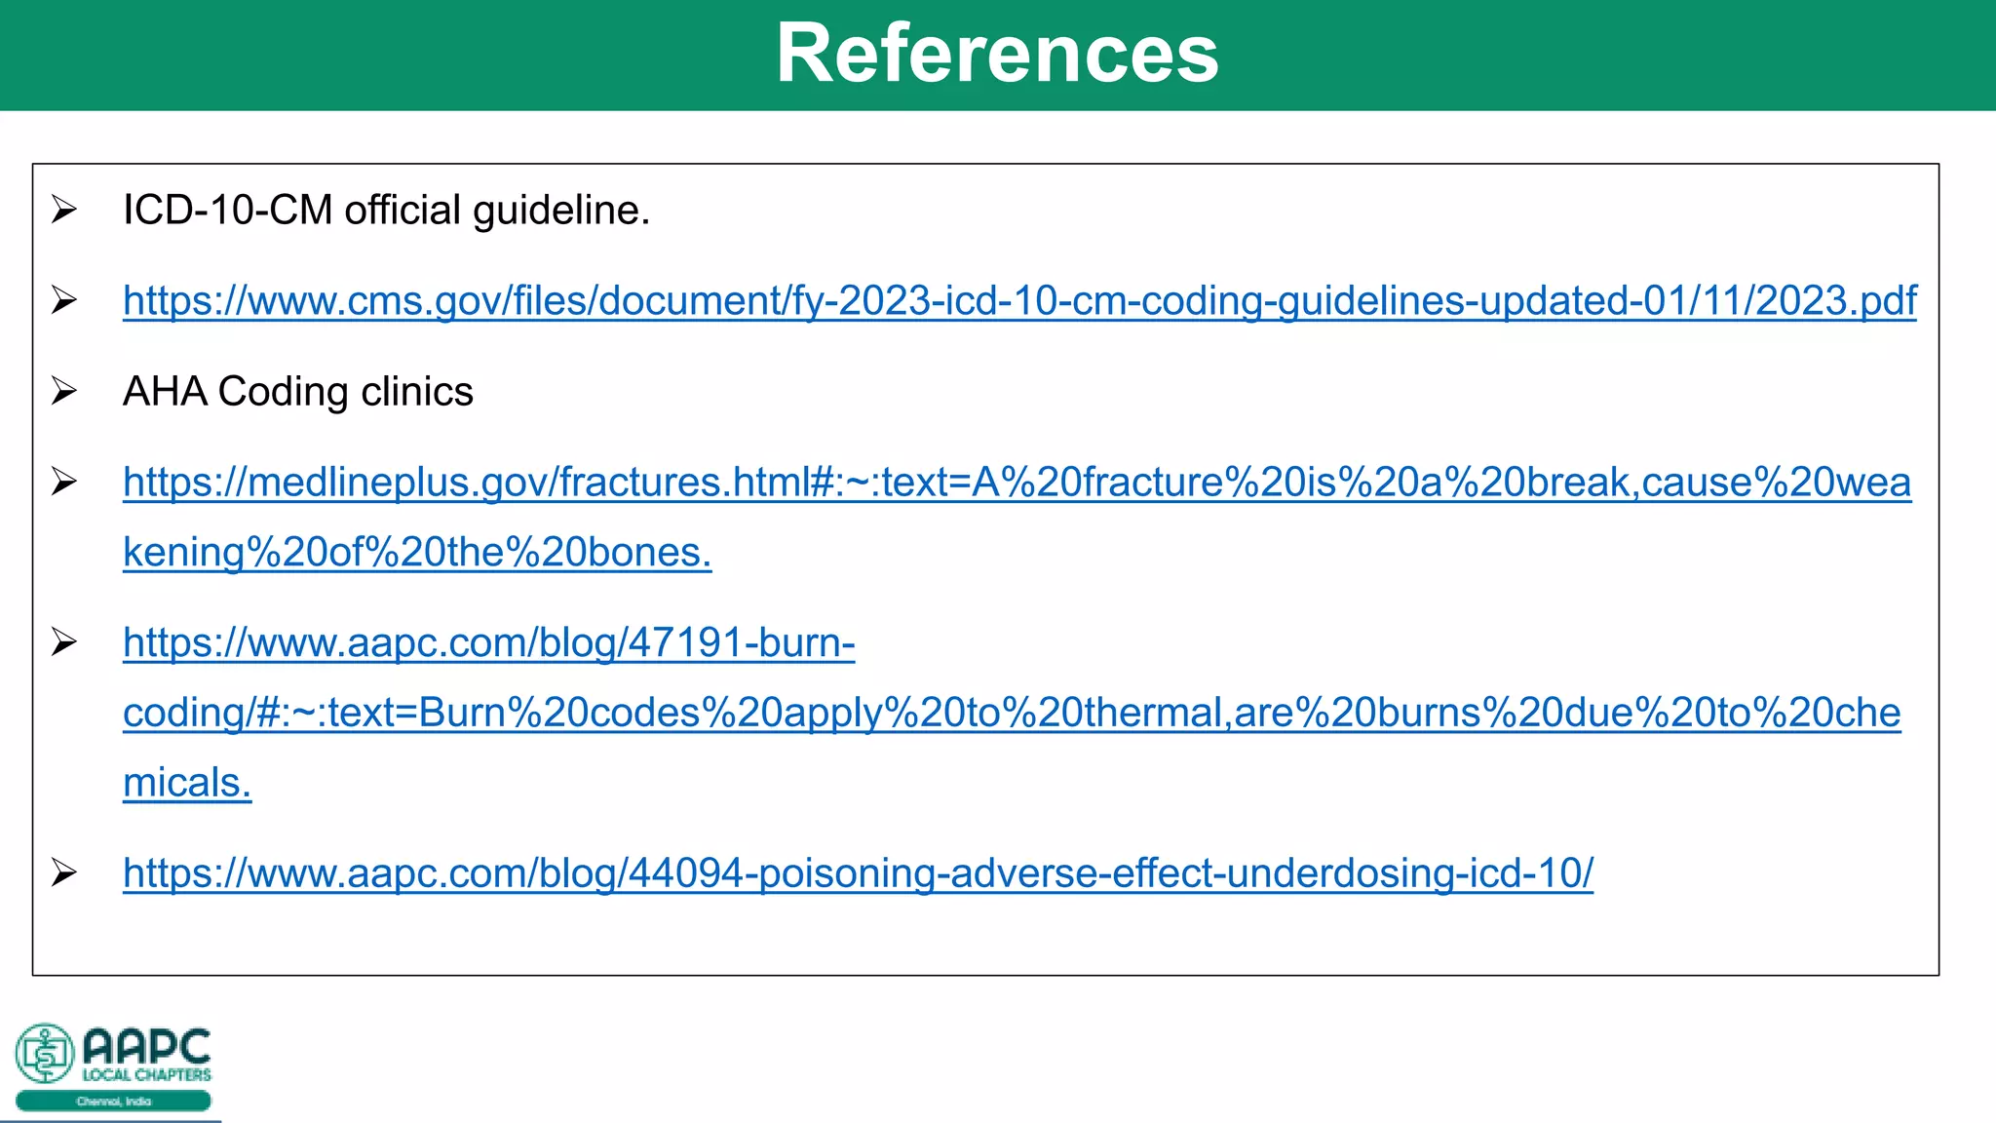Click the 'micals.' link fragment
This screenshot has height=1123, width=1996.
tap(187, 783)
